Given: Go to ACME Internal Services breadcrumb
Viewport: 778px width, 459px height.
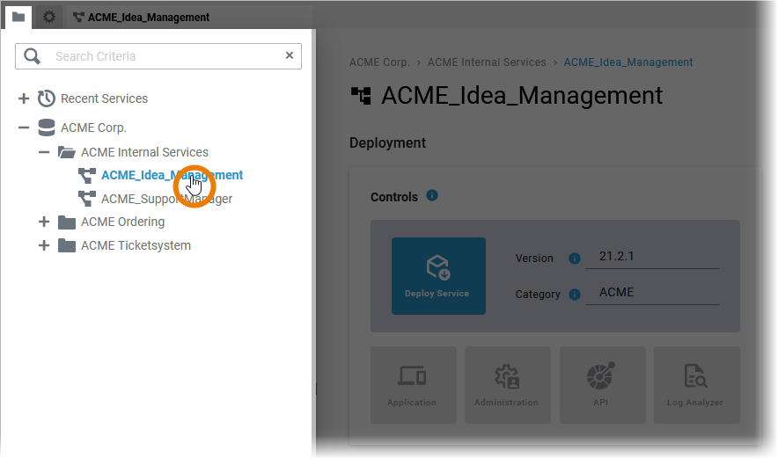Looking at the screenshot, I should (x=487, y=62).
